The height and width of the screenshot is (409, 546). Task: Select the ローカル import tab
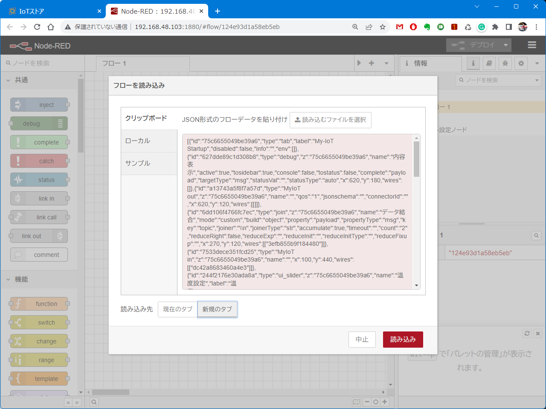[149, 141]
